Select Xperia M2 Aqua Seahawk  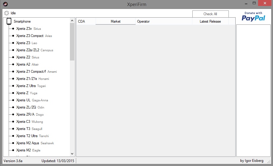point(35,143)
